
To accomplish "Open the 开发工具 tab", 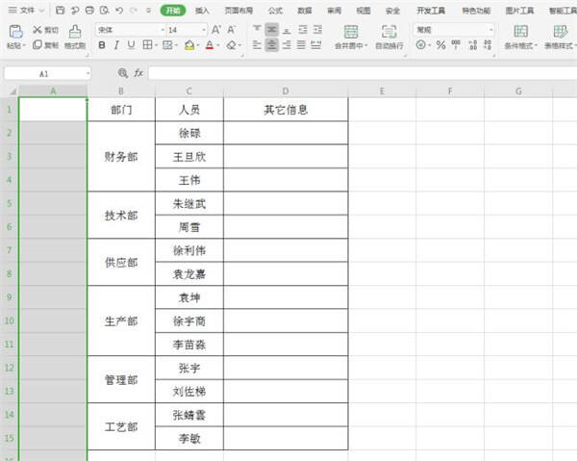I will coord(431,11).
